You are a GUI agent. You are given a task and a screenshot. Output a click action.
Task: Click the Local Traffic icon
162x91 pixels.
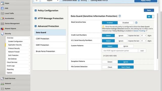pos(2,13)
